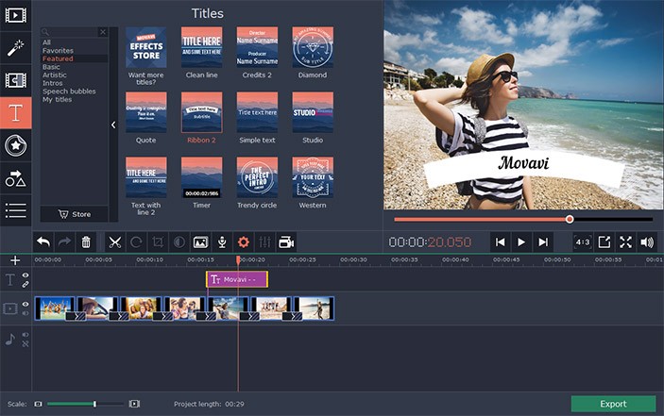Screen dimensions: 664x416
Task: Open the Filters magic wand tab
Action: click(16, 48)
